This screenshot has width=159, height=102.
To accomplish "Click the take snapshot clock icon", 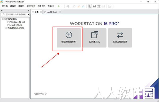I will click(x=74, y=6).
